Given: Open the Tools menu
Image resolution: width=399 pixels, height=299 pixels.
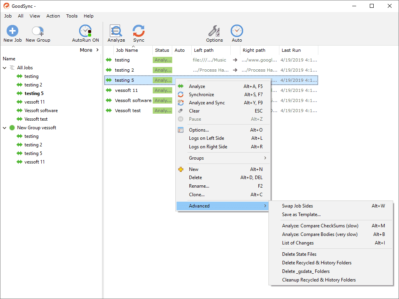Looking at the screenshot, I should 72,16.
